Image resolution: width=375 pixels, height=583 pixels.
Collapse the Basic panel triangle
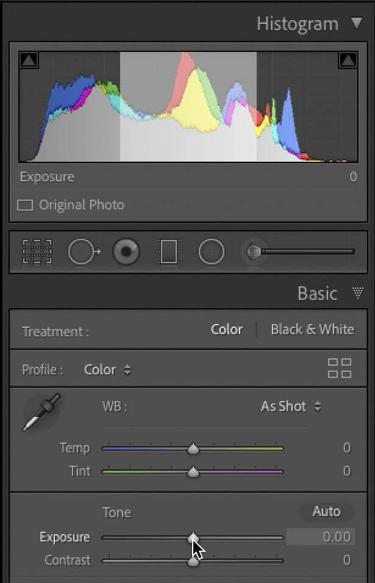[x=357, y=293]
